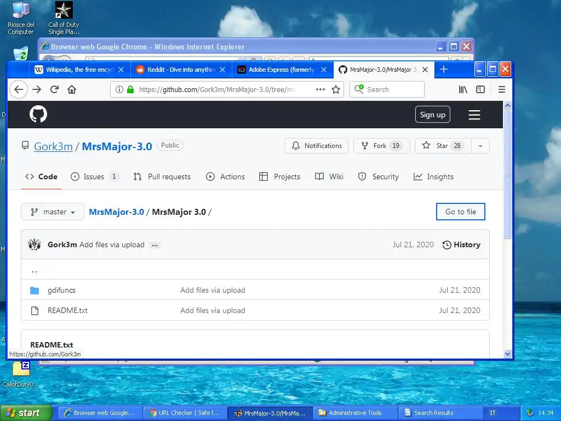Click the Notifications button
The image size is (561, 421).
317,146
